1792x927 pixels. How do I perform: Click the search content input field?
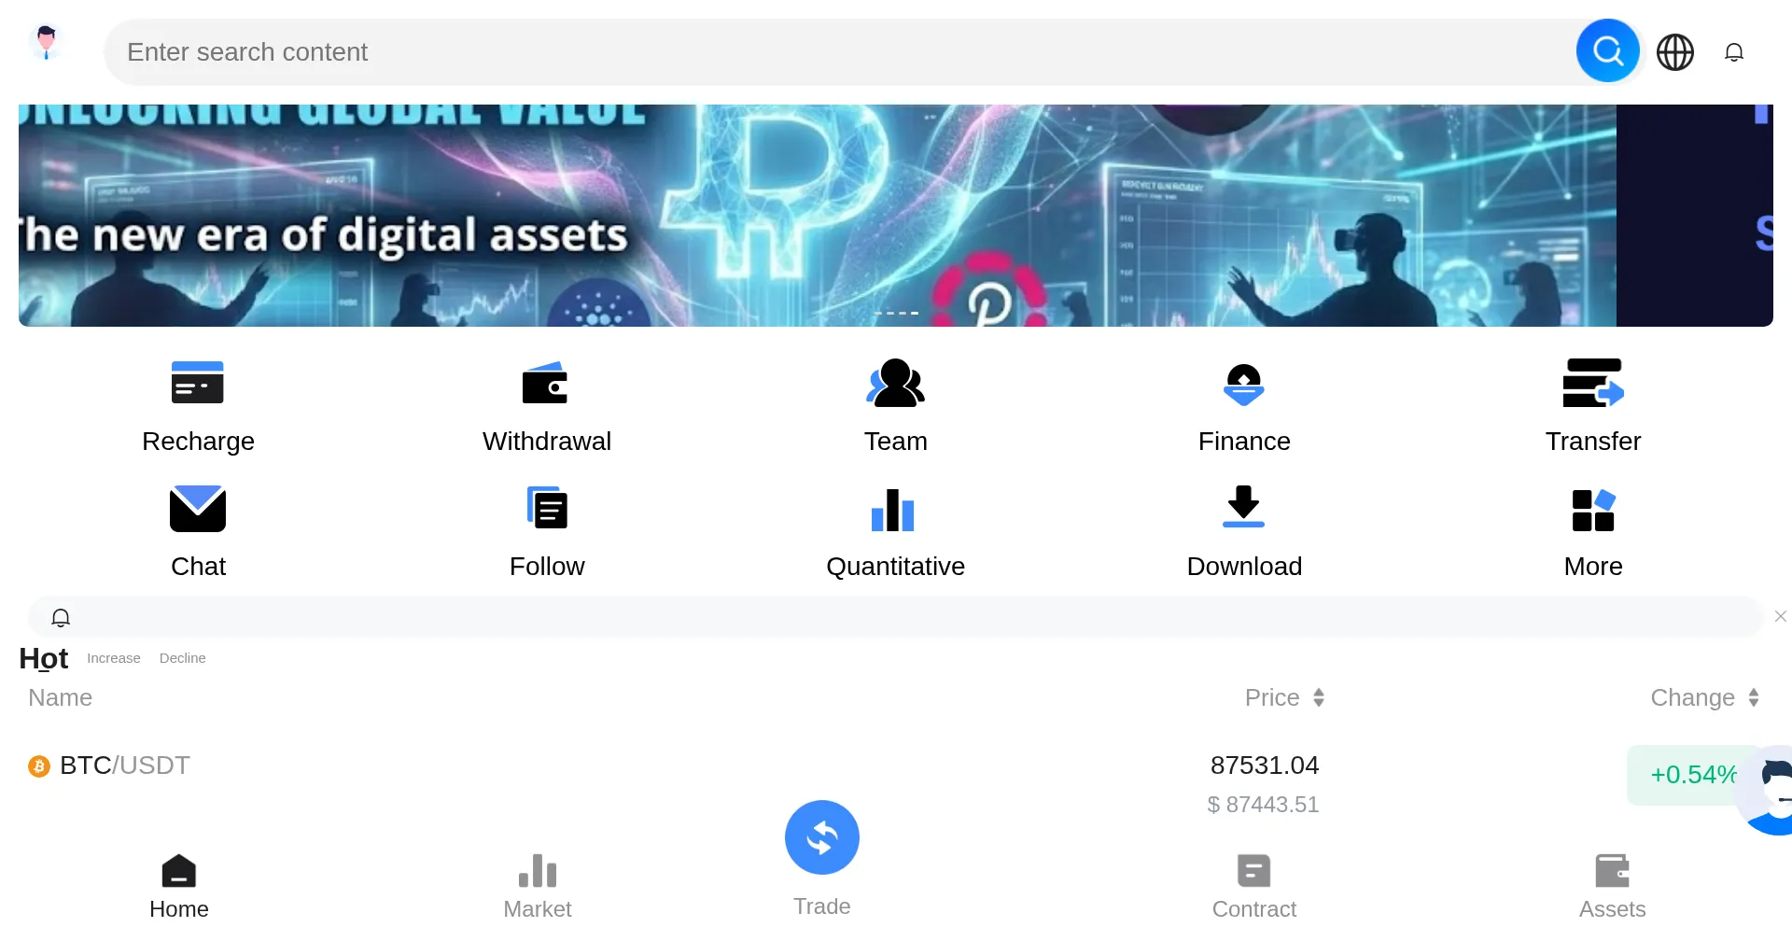point(840,52)
